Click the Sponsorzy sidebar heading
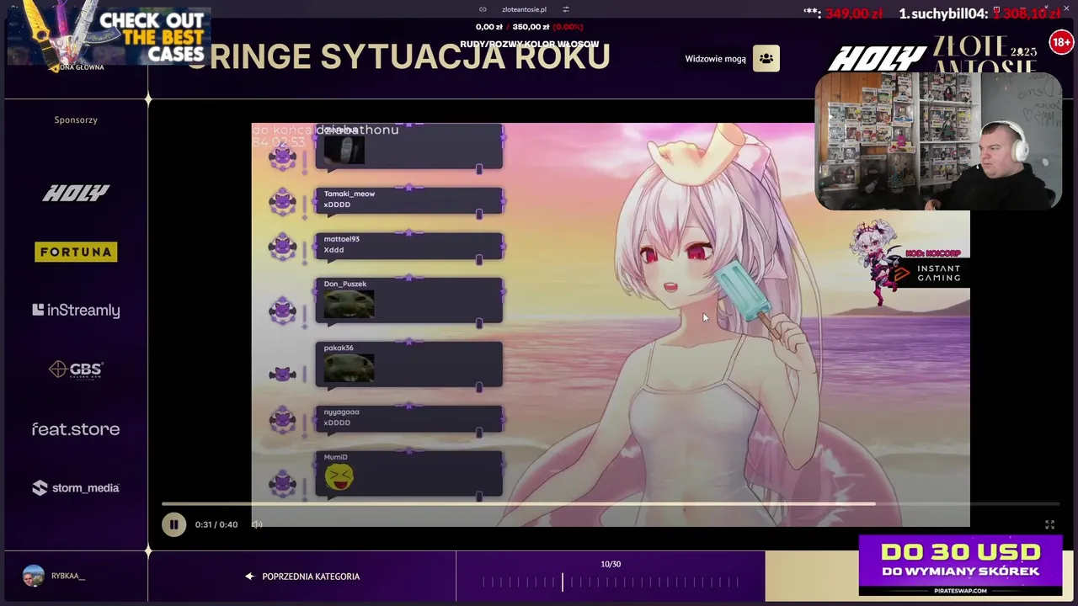Image resolution: width=1078 pixels, height=606 pixels. pos(76,120)
